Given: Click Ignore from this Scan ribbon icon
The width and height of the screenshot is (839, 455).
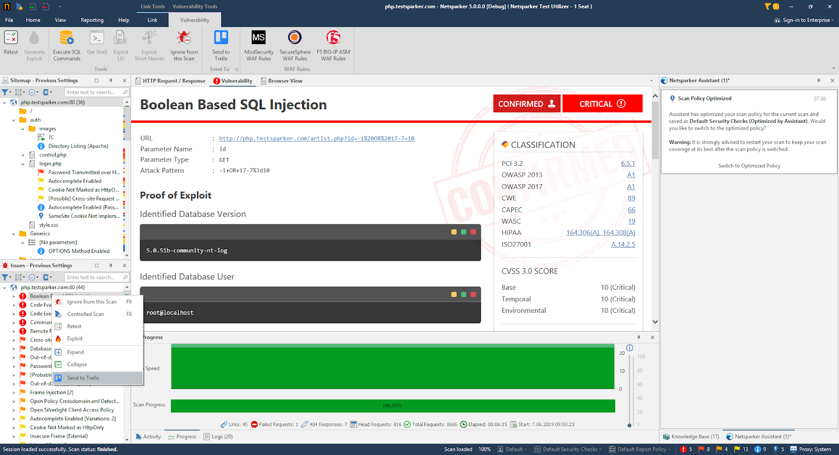Looking at the screenshot, I should pos(184,38).
